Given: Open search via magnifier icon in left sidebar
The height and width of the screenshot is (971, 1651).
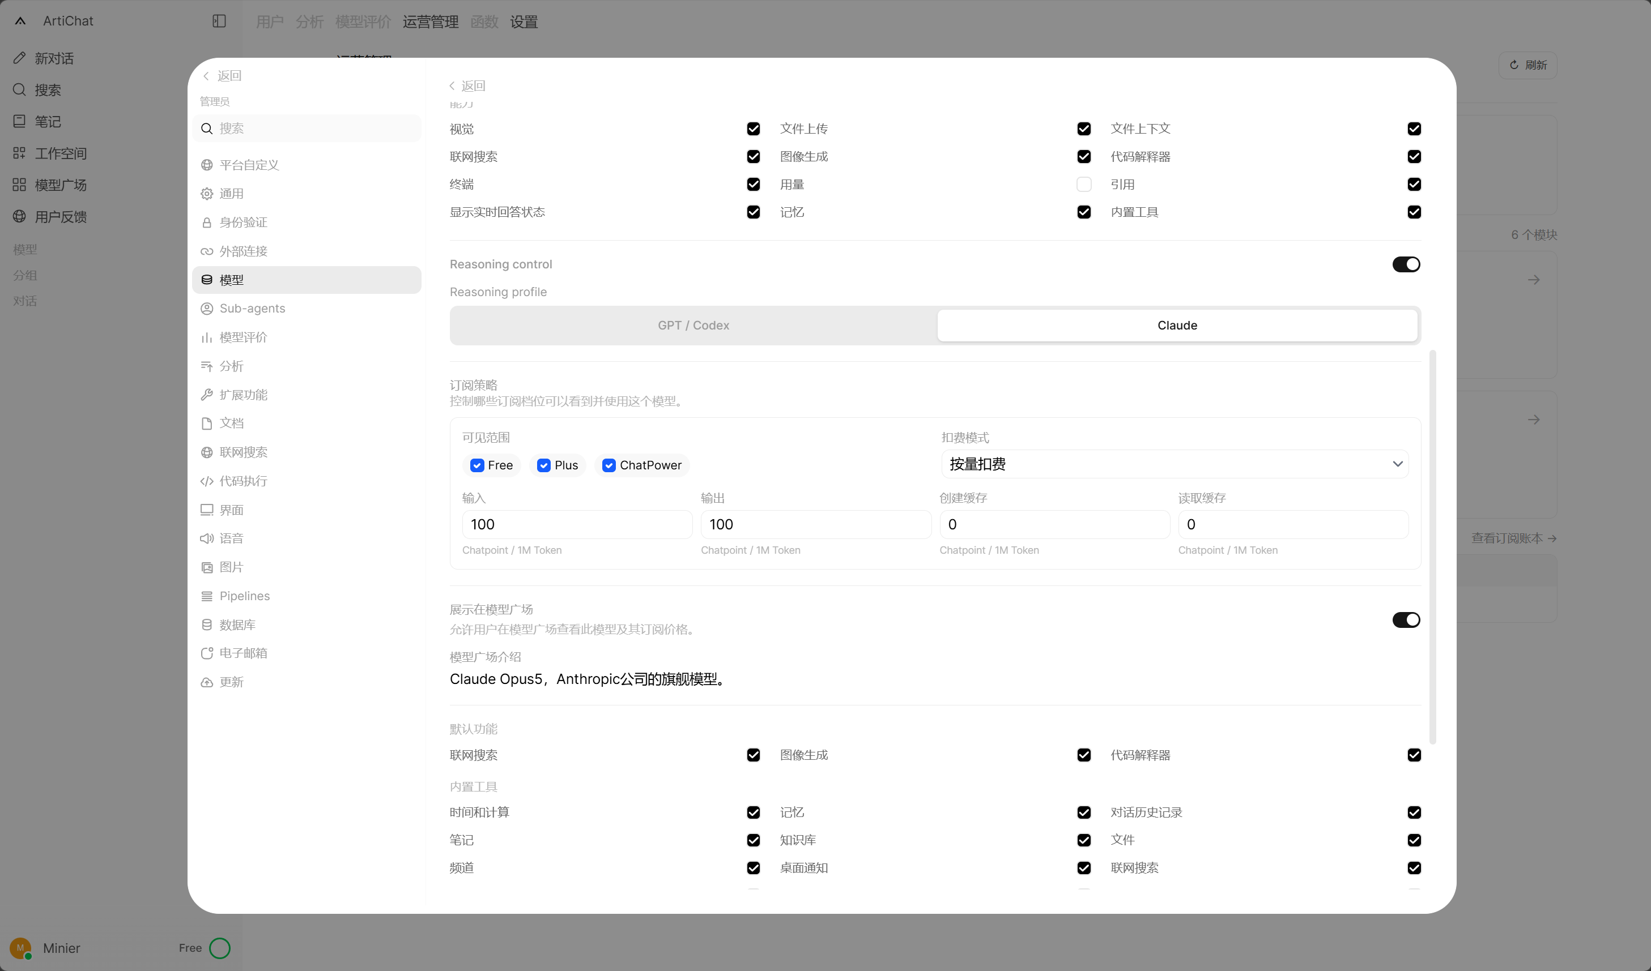Looking at the screenshot, I should (20, 89).
